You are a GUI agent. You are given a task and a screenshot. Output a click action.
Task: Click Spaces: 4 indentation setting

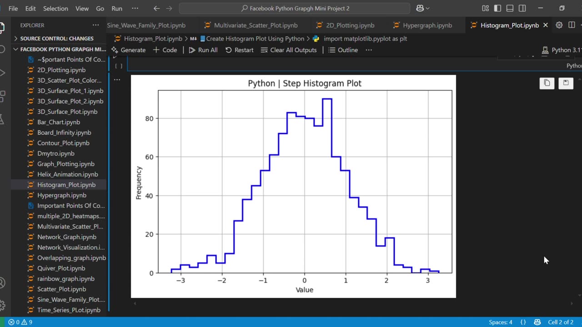click(500, 322)
